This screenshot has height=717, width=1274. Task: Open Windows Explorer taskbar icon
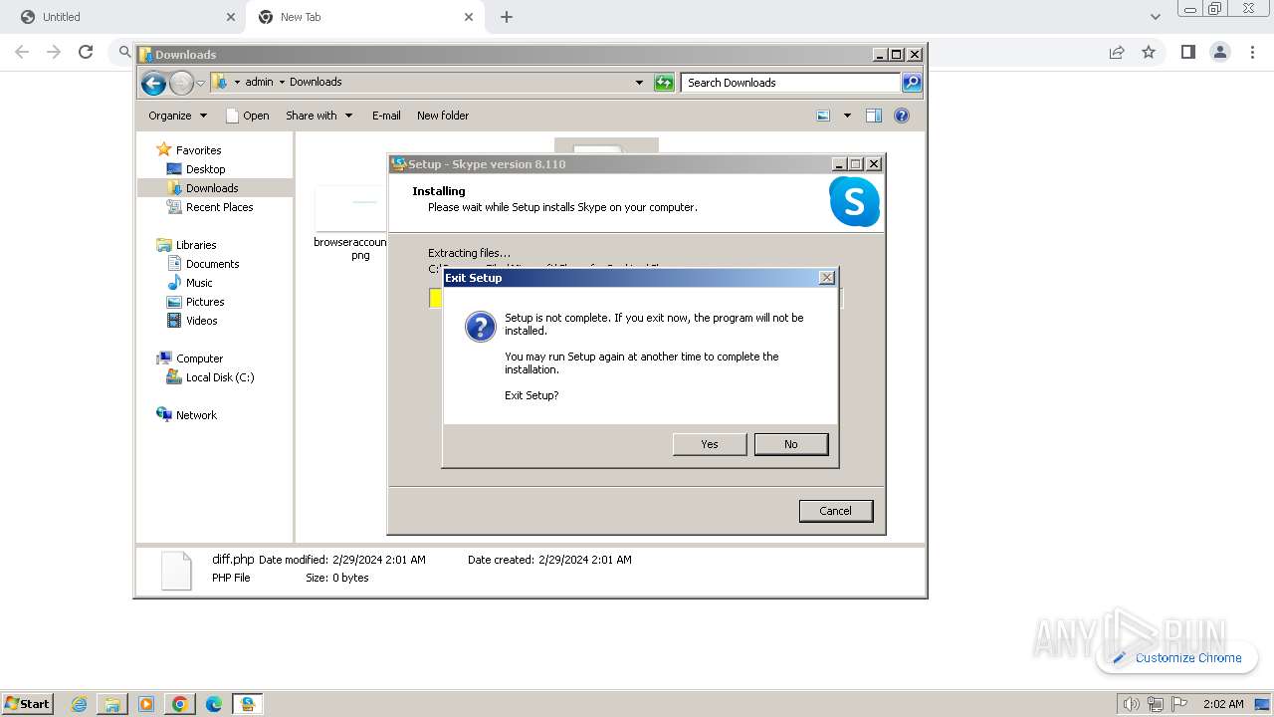[x=112, y=704]
